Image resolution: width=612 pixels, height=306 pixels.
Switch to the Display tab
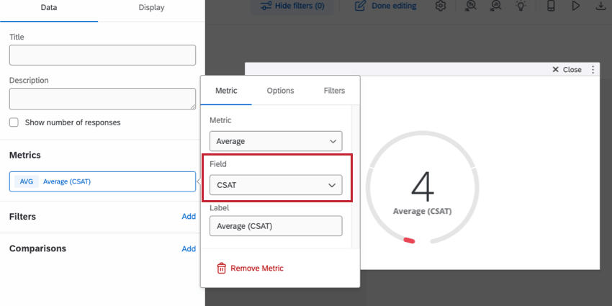151,7
